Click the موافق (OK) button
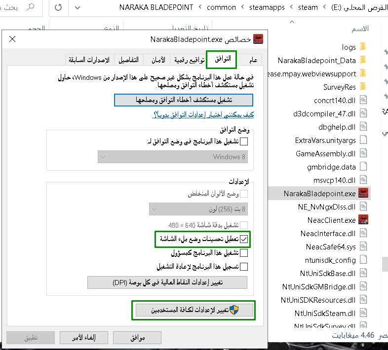 137,338
